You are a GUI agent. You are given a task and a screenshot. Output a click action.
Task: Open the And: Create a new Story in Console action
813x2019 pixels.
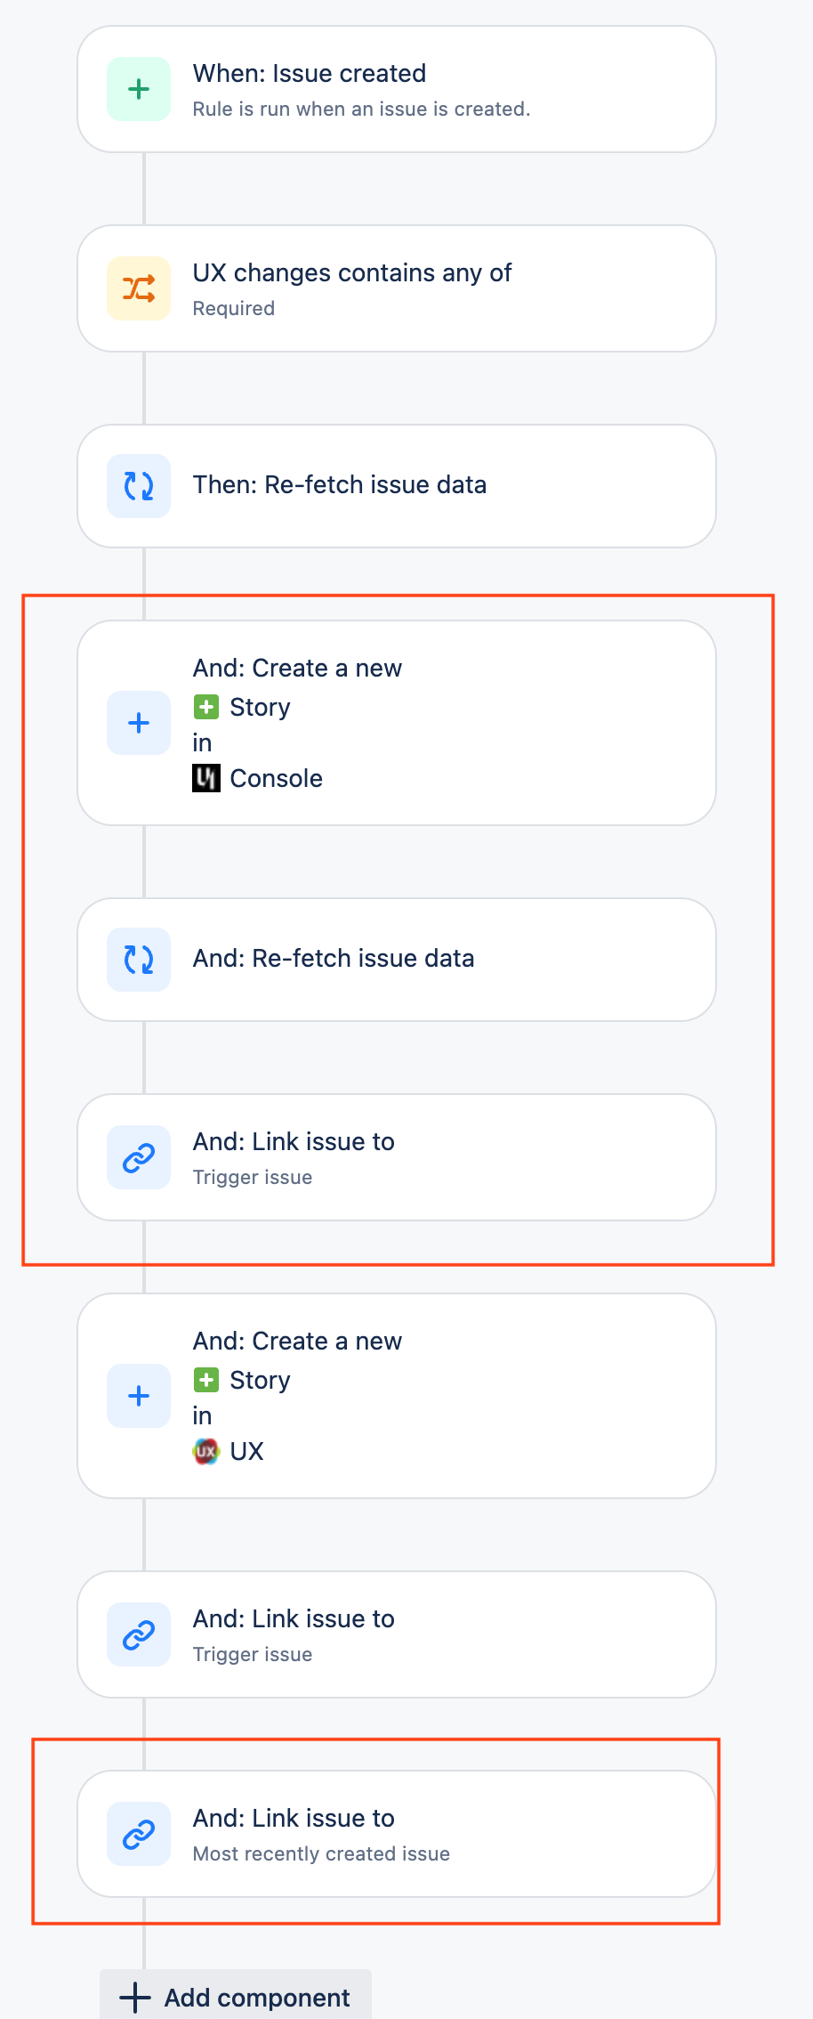coord(397,722)
